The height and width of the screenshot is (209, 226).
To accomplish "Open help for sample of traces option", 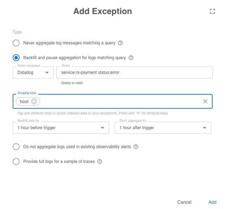I will pos(99,161).
